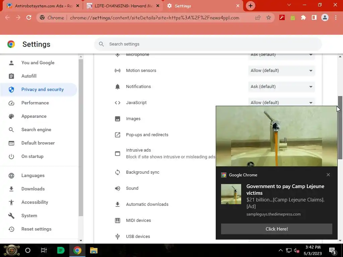343x257 pixels.
Task: Open the Extensions puzzle-piece menu
Action: click(303, 17)
